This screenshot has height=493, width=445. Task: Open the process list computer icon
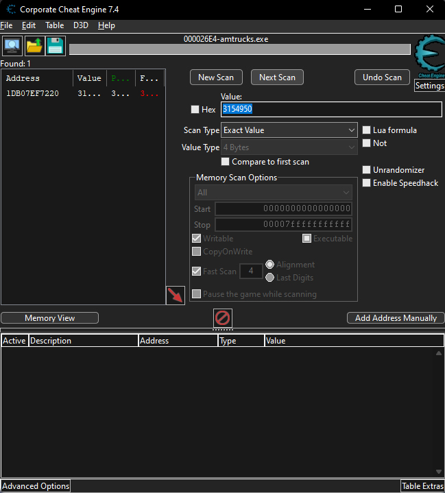click(x=12, y=46)
